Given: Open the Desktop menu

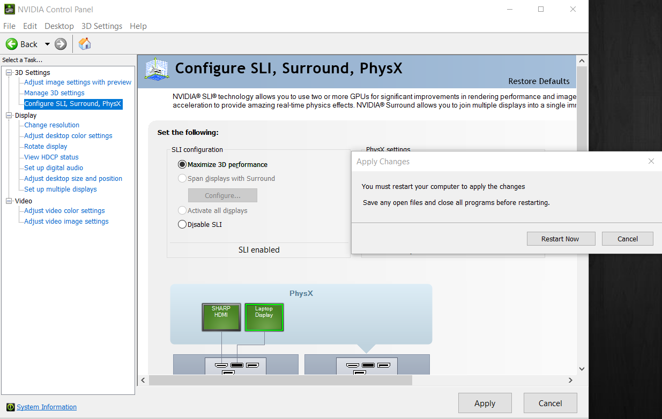Looking at the screenshot, I should click(x=59, y=26).
